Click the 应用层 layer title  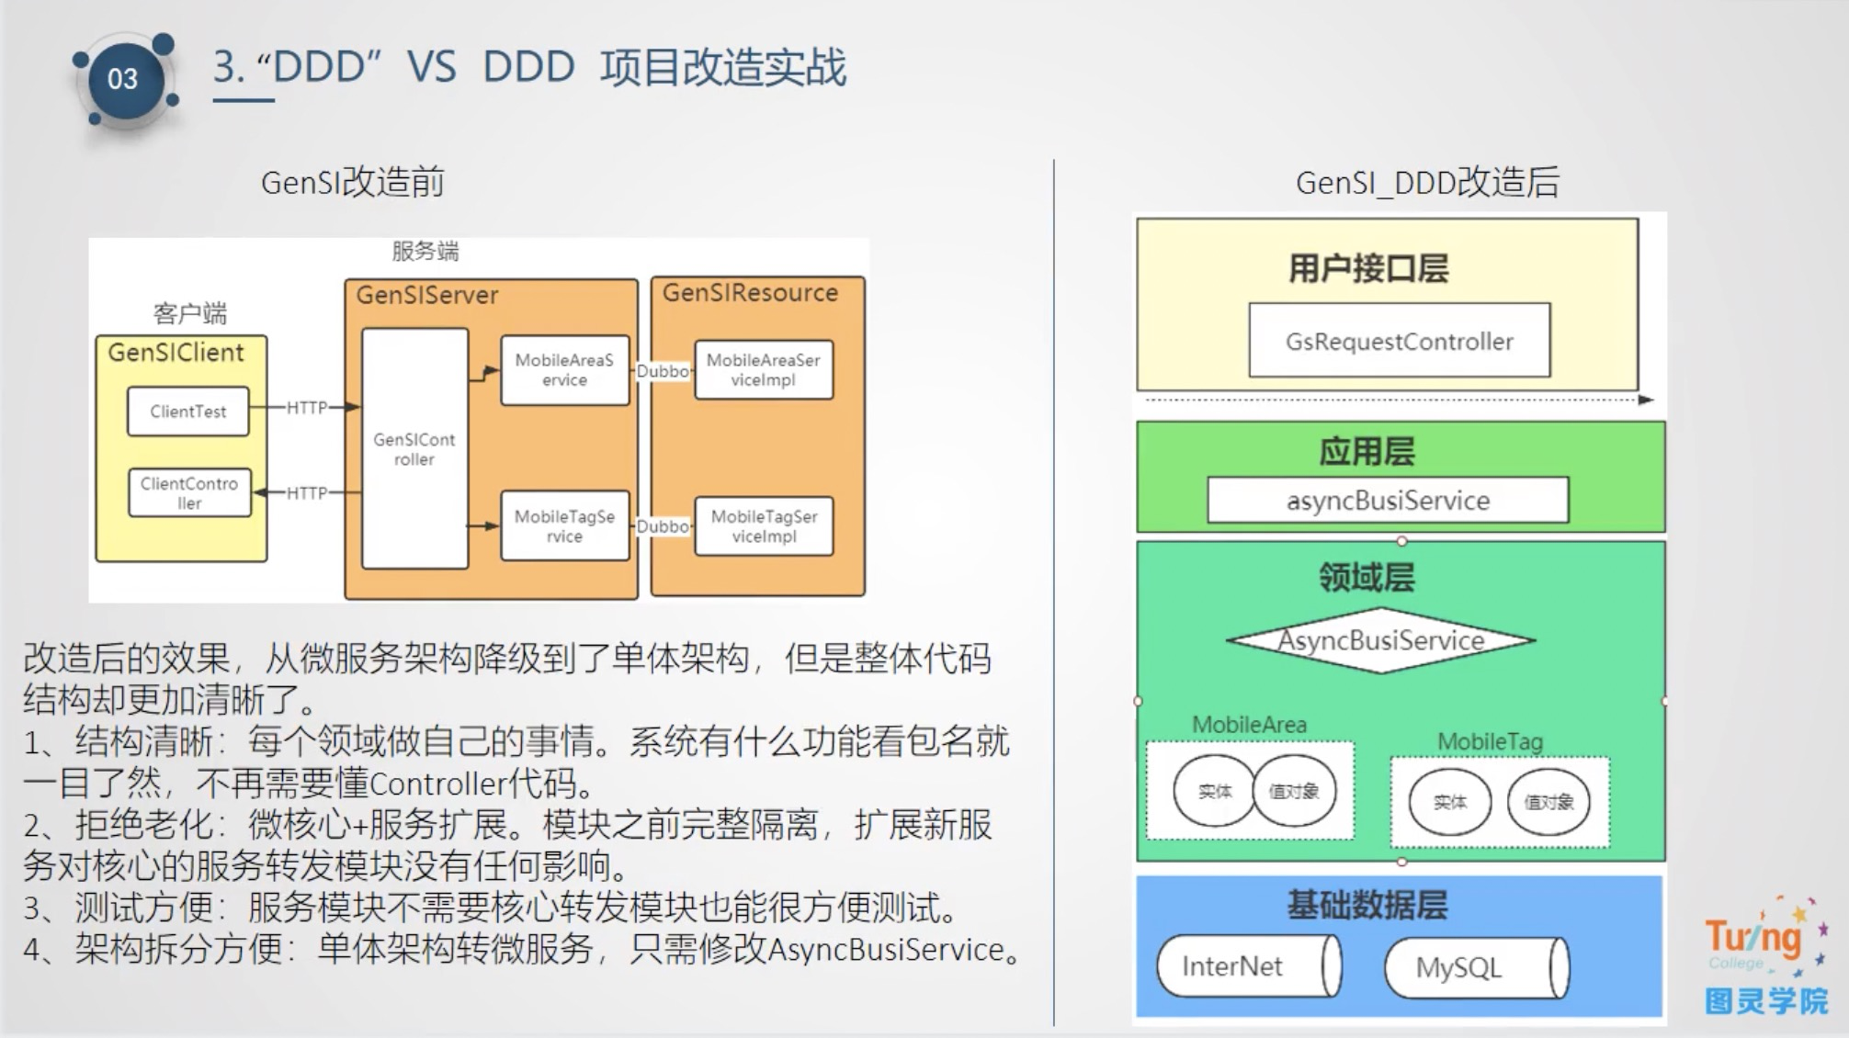point(1367,452)
